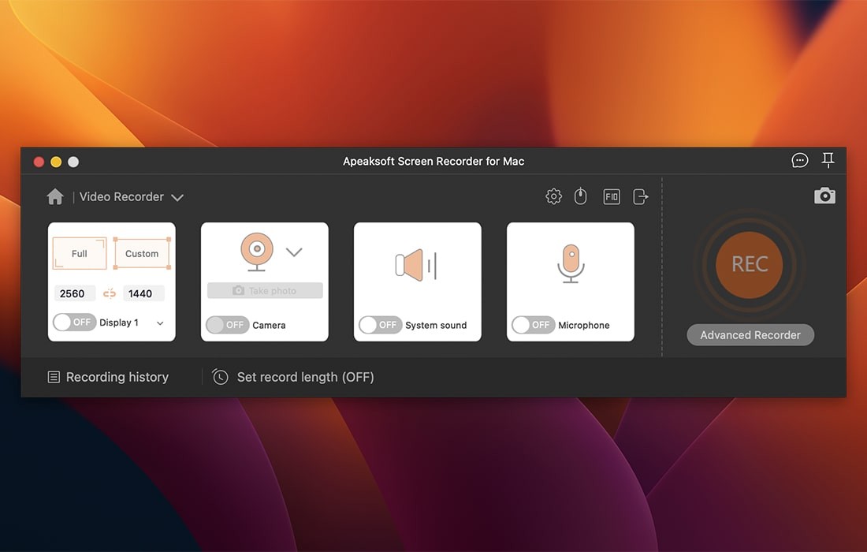Image resolution: width=867 pixels, height=552 pixels.
Task: Expand the webcam source dropdown
Action: point(294,252)
